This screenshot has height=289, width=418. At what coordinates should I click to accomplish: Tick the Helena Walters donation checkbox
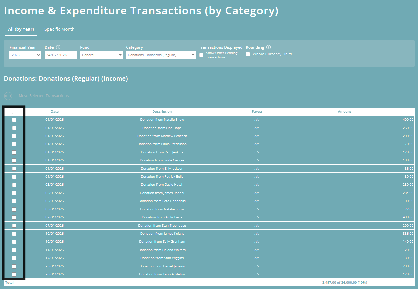[x=14, y=250]
